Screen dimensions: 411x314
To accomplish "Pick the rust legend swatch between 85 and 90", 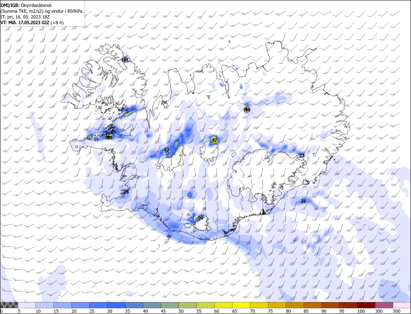I will click(312, 305).
